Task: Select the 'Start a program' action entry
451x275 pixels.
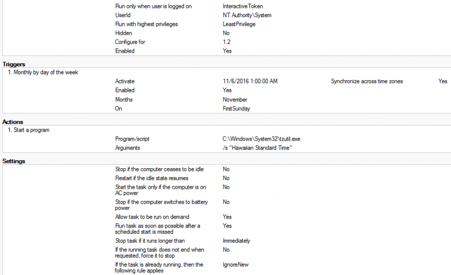Action: pyautogui.click(x=31, y=130)
